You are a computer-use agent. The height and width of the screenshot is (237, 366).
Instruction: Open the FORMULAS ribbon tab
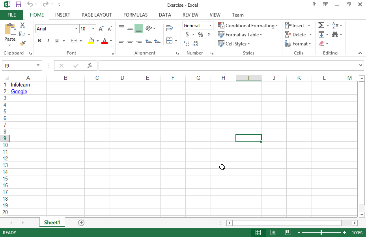(x=135, y=15)
